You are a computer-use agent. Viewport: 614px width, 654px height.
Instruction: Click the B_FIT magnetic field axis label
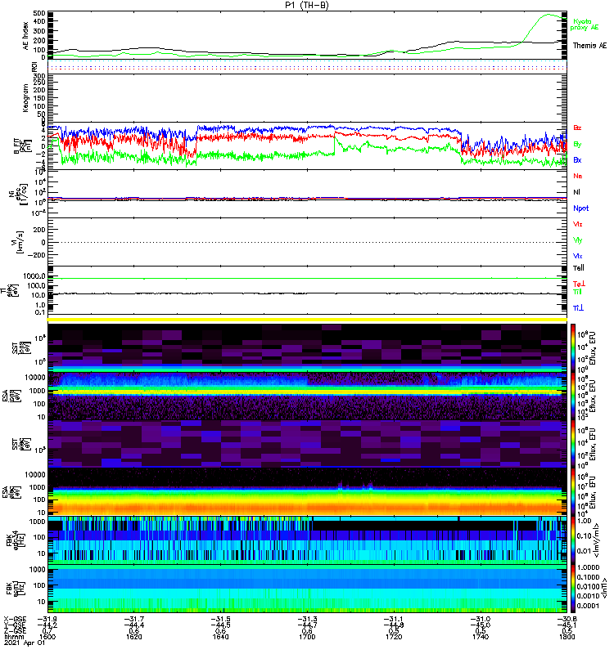(x=23, y=146)
